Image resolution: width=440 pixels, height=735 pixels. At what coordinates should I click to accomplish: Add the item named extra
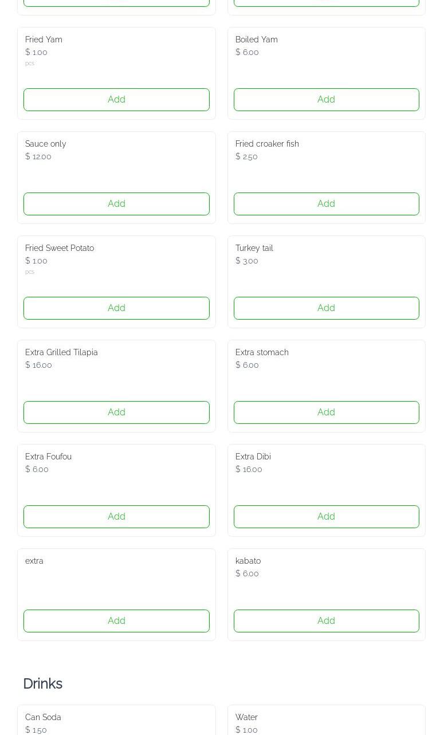point(116,621)
